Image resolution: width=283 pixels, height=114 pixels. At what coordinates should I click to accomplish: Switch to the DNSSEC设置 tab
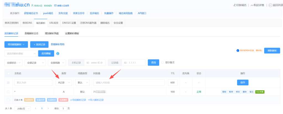[69, 23]
